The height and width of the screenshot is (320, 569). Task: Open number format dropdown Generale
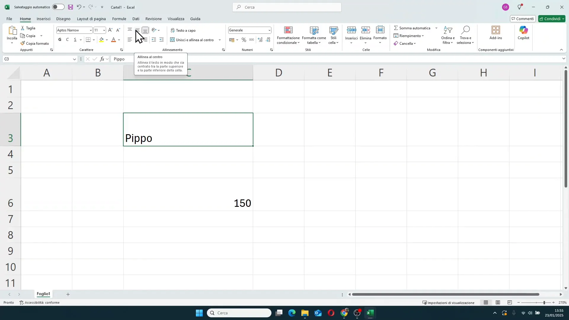coord(269,30)
